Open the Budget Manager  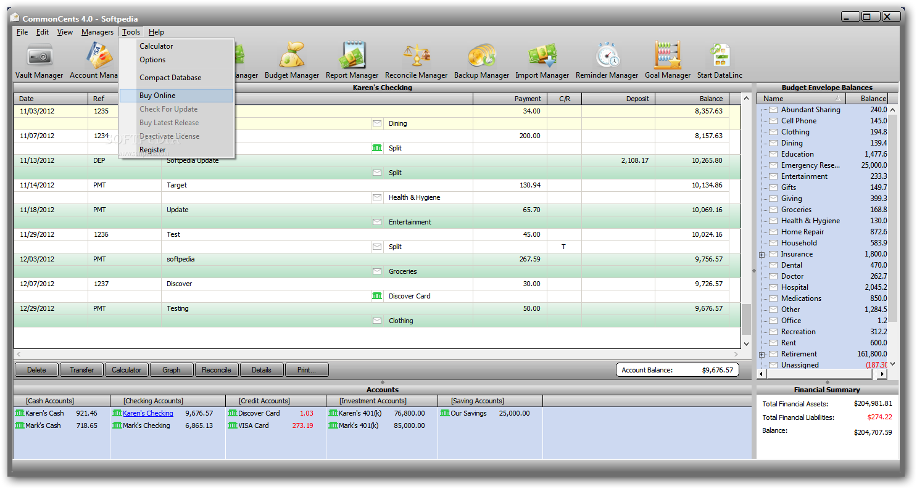tap(292, 60)
